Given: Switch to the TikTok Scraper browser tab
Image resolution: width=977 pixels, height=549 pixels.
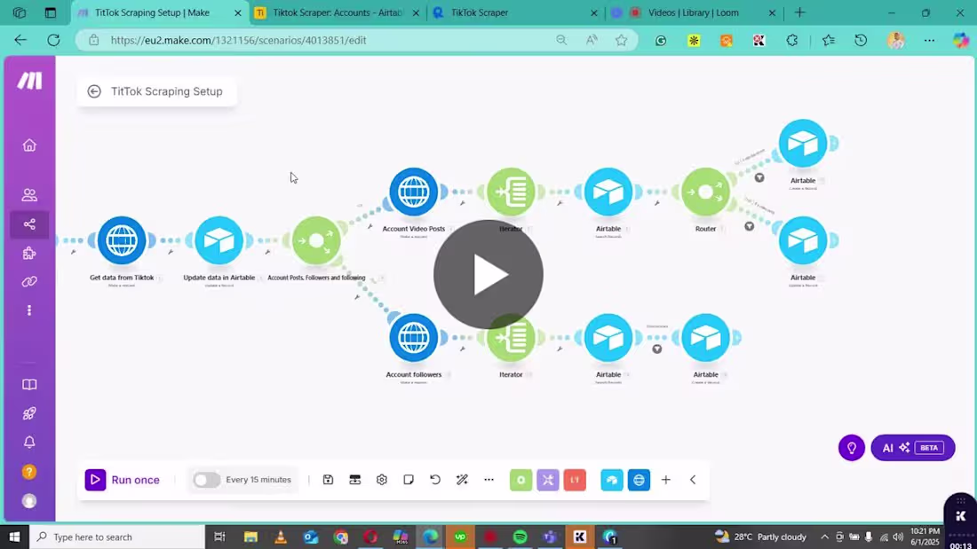Looking at the screenshot, I should (x=514, y=12).
